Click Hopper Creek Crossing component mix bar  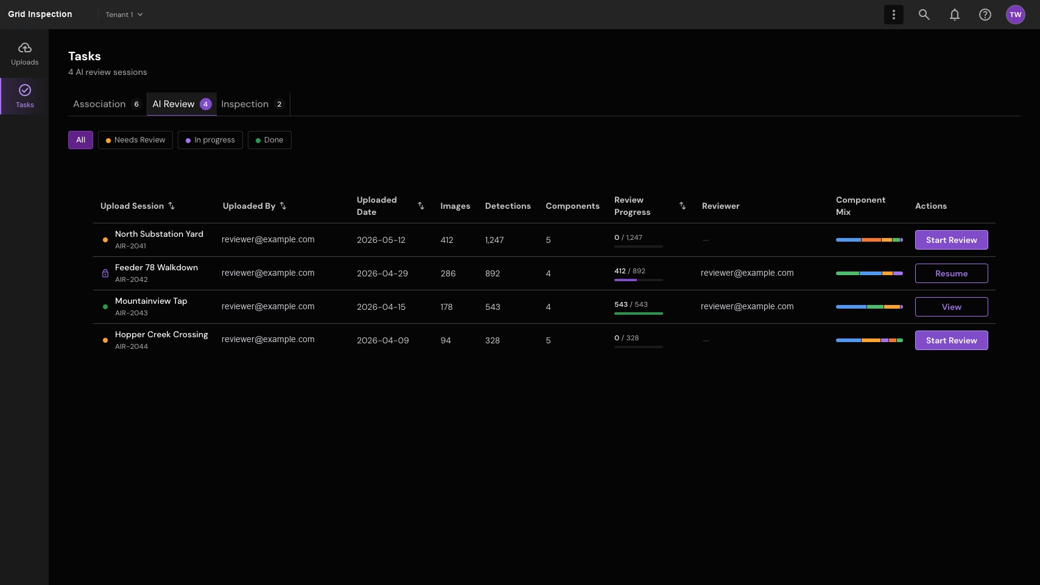point(870,340)
